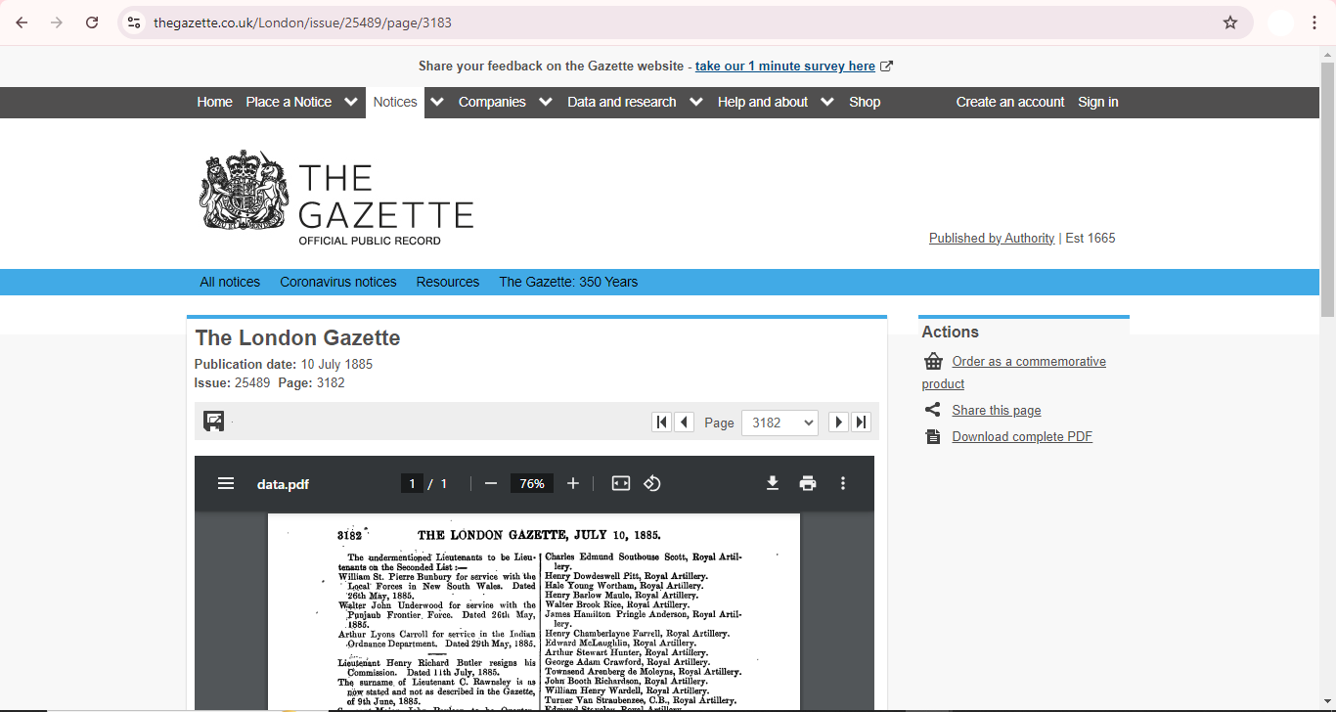Viewport: 1336px width, 712px height.
Task: Click the PDF page number field
Action: click(x=412, y=483)
